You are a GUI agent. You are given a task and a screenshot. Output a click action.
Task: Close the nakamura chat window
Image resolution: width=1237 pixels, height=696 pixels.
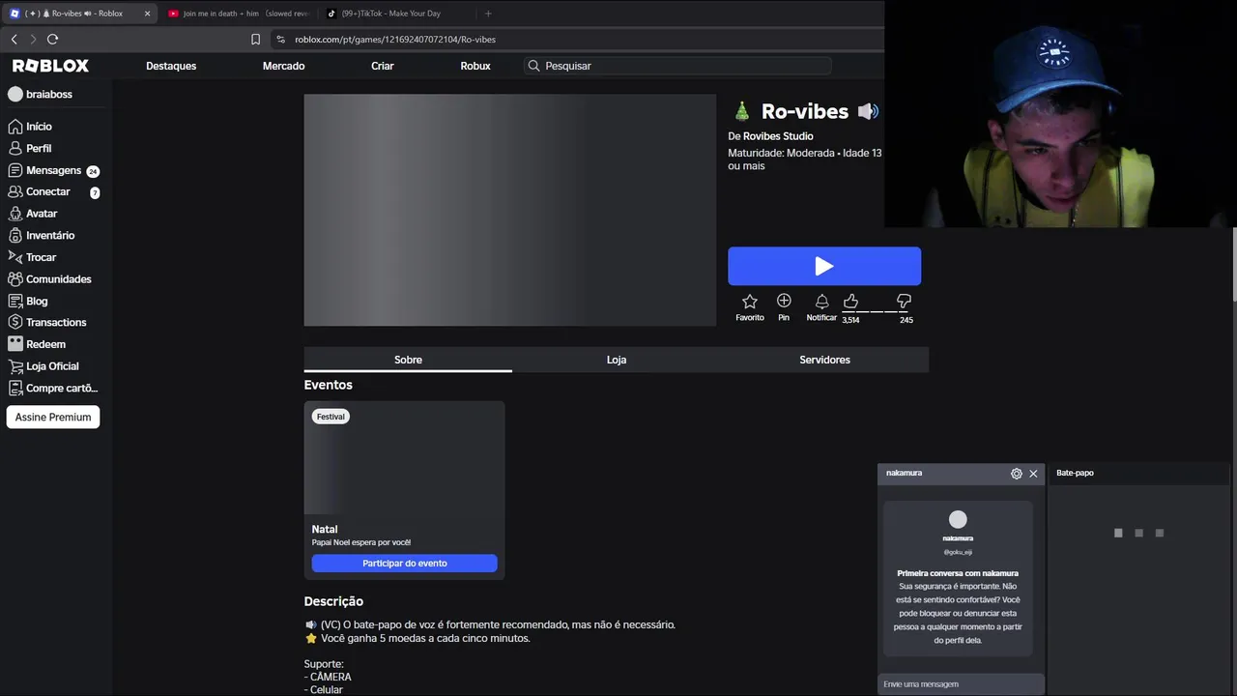(1033, 474)
